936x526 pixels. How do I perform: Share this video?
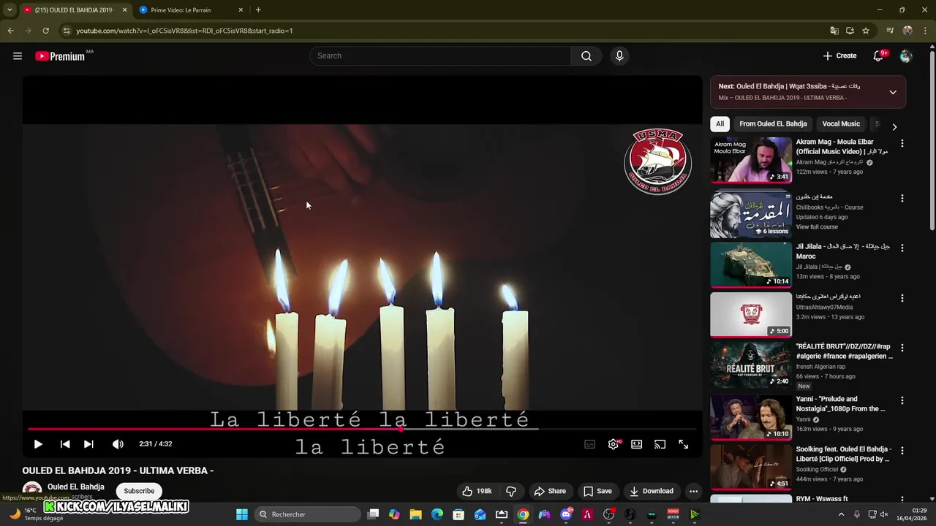coord(550,491)
